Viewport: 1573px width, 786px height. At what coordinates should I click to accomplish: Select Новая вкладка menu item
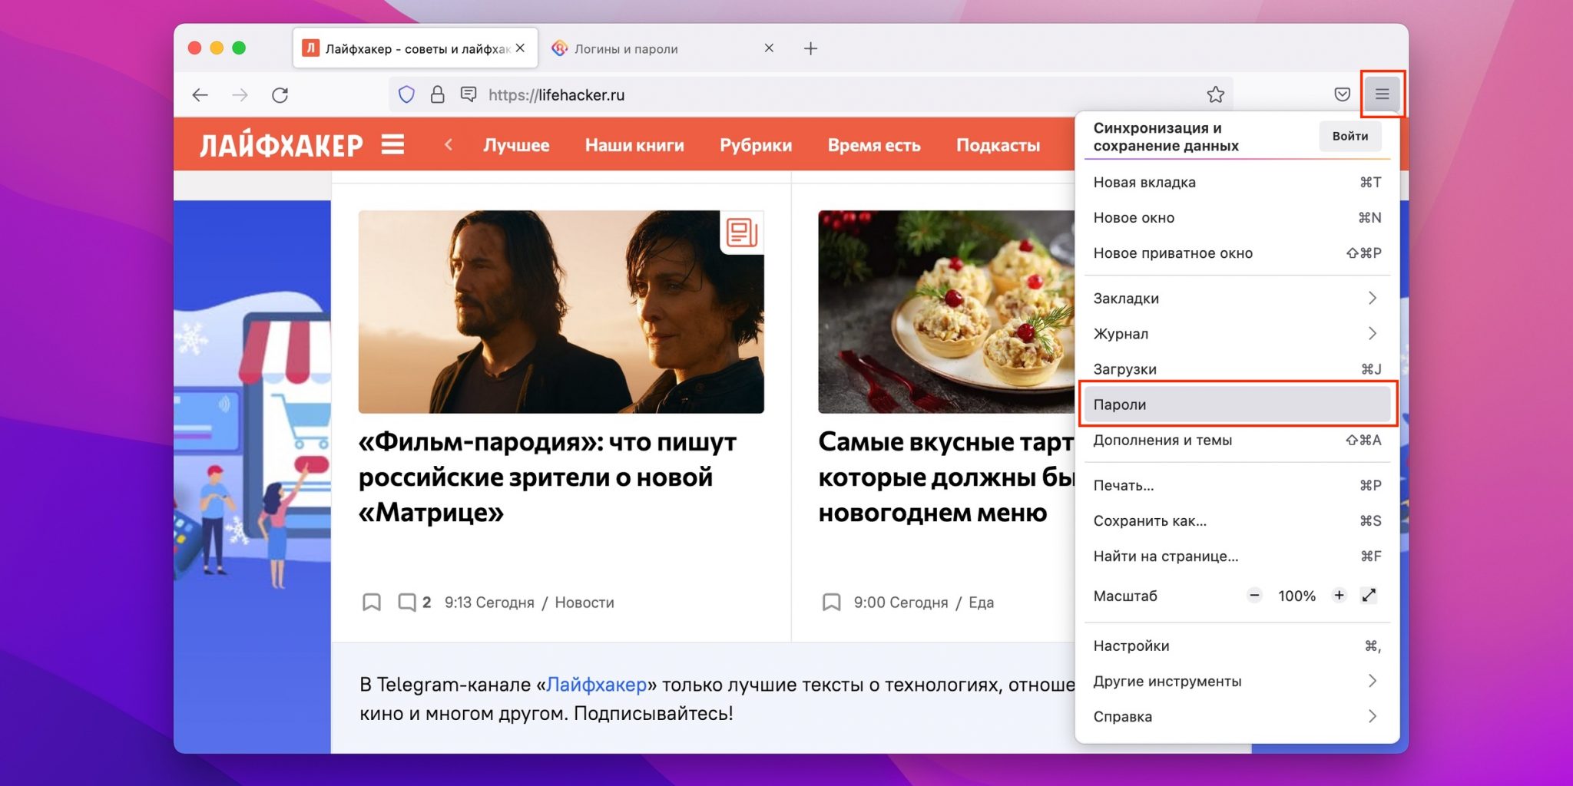coord(1237,182)
